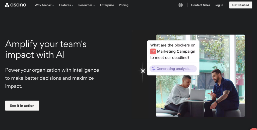Image resolution: width=257 pixels, height=130 pixels.
Task: Click the "to meet our deadline?" text
Action: coord(170,58)
